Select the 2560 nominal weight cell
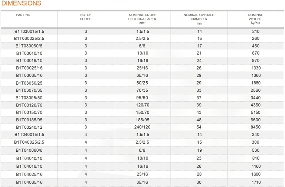 click(x=256, y=90)
